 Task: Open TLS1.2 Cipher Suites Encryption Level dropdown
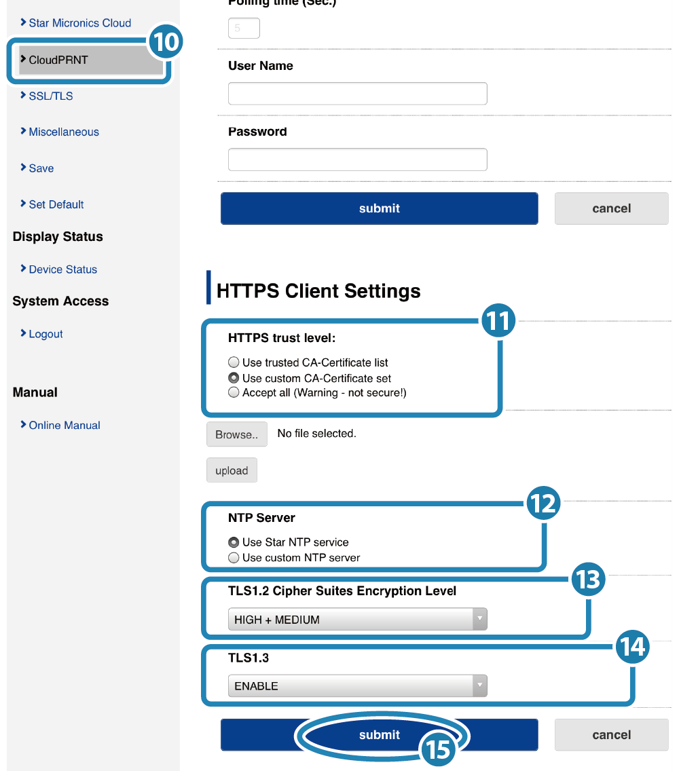pyautogui.click(x=358, y=620)
